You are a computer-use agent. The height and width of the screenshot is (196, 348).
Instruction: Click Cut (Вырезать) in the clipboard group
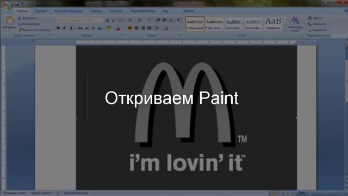(27, 18)
